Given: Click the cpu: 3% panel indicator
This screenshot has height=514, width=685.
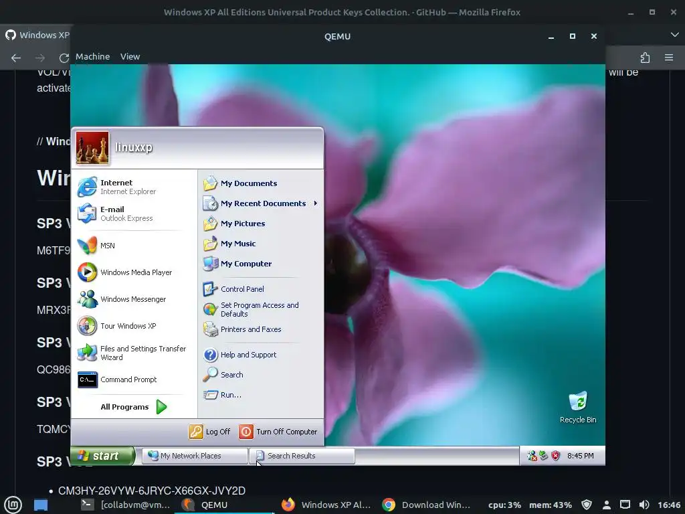Looking at the screenshot, I should pos(504,505).
